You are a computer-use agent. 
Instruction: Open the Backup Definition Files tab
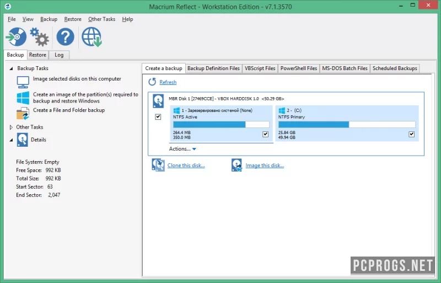pos(213,68)
